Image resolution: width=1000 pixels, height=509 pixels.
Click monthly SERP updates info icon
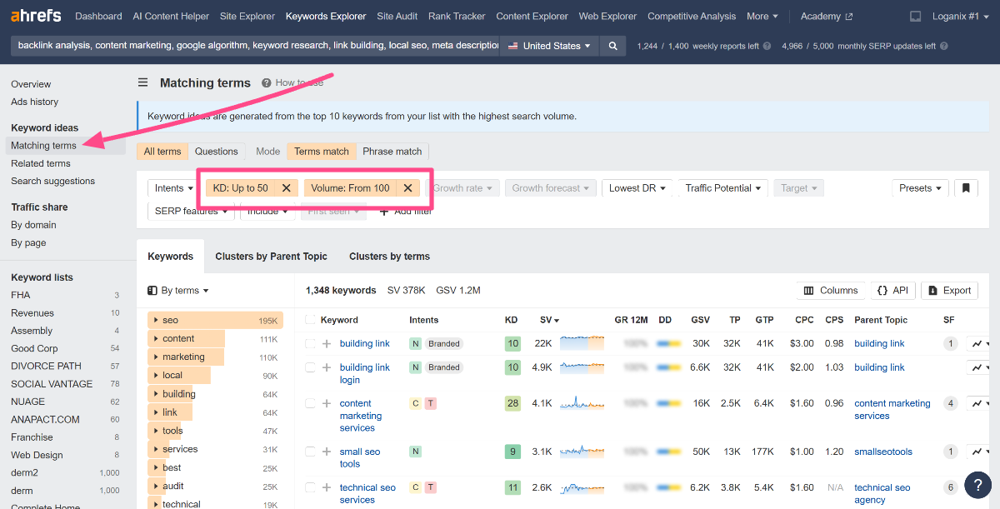(x=944, y=47)
